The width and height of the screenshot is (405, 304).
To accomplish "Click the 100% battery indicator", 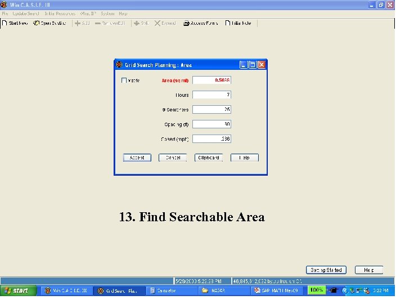I will (317, 290).
